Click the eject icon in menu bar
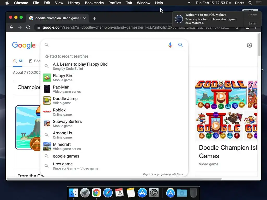This screenshot has width=267, height=200. 189,3
